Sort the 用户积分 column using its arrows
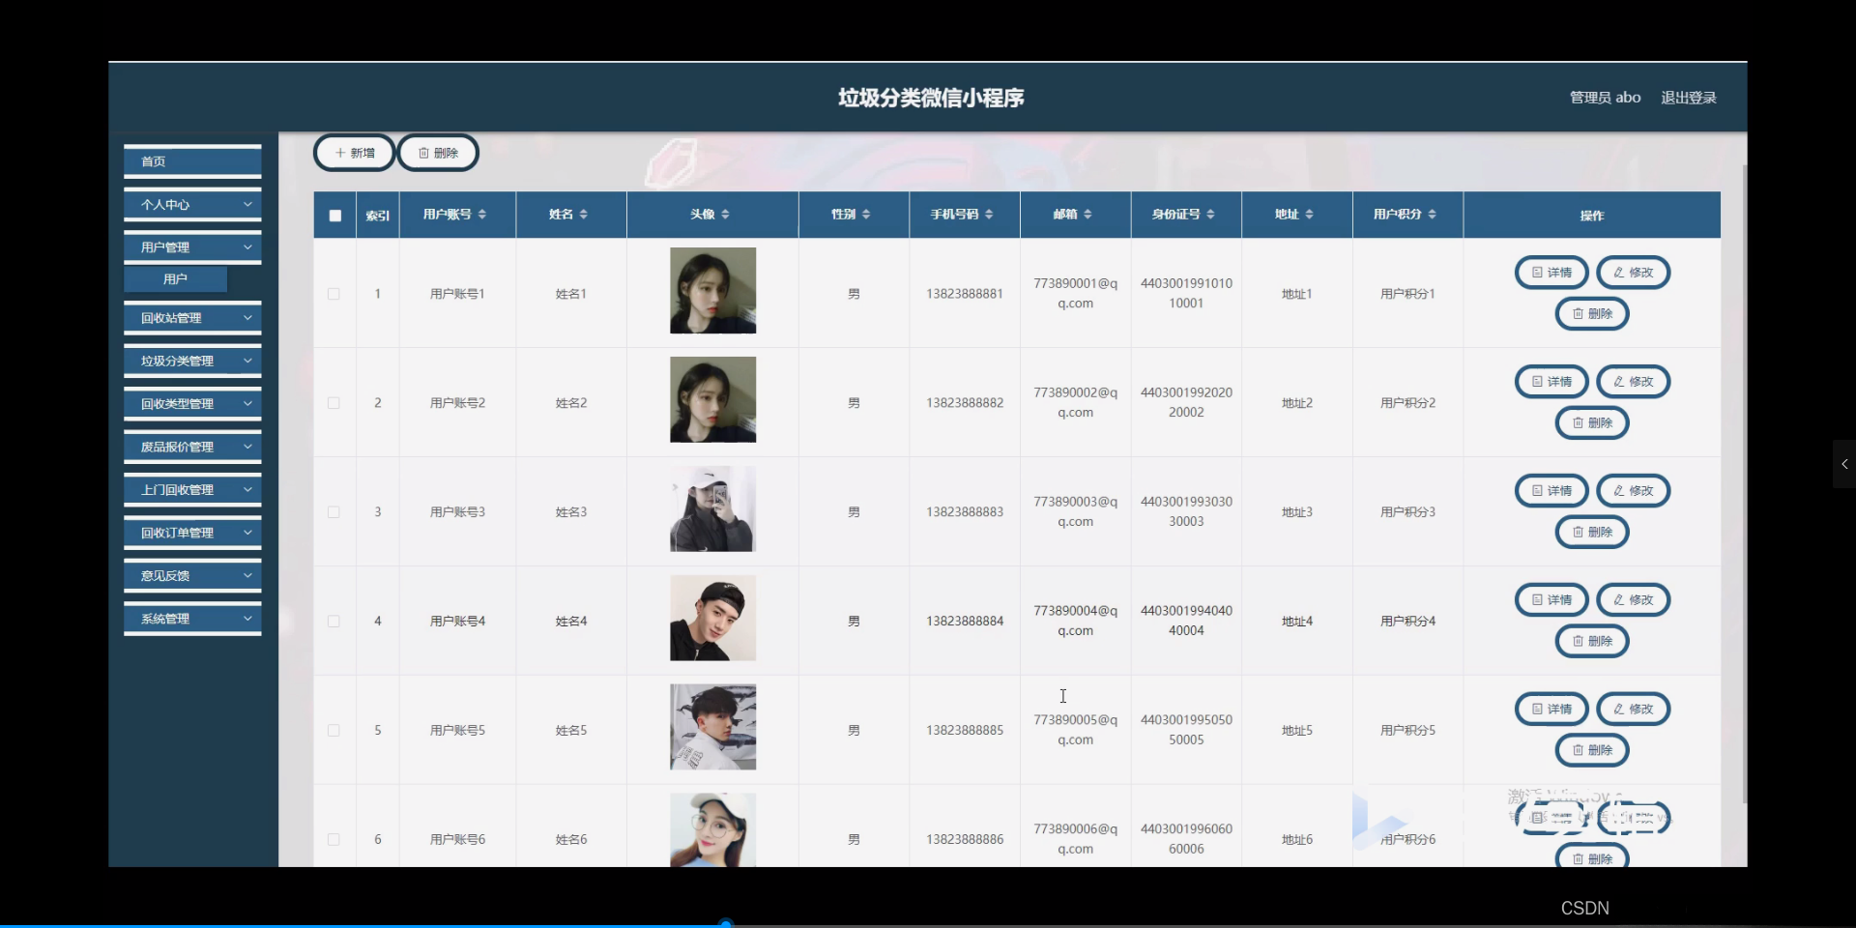This screenshot has height=928, width=1856. point(1434,215)
